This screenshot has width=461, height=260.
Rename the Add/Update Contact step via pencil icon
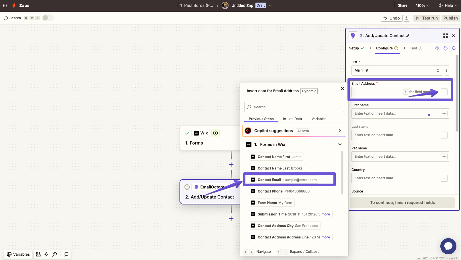(x=408, y=36)
